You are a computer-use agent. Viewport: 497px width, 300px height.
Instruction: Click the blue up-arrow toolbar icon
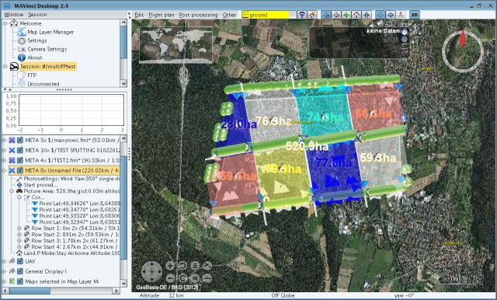pos(367,15)
